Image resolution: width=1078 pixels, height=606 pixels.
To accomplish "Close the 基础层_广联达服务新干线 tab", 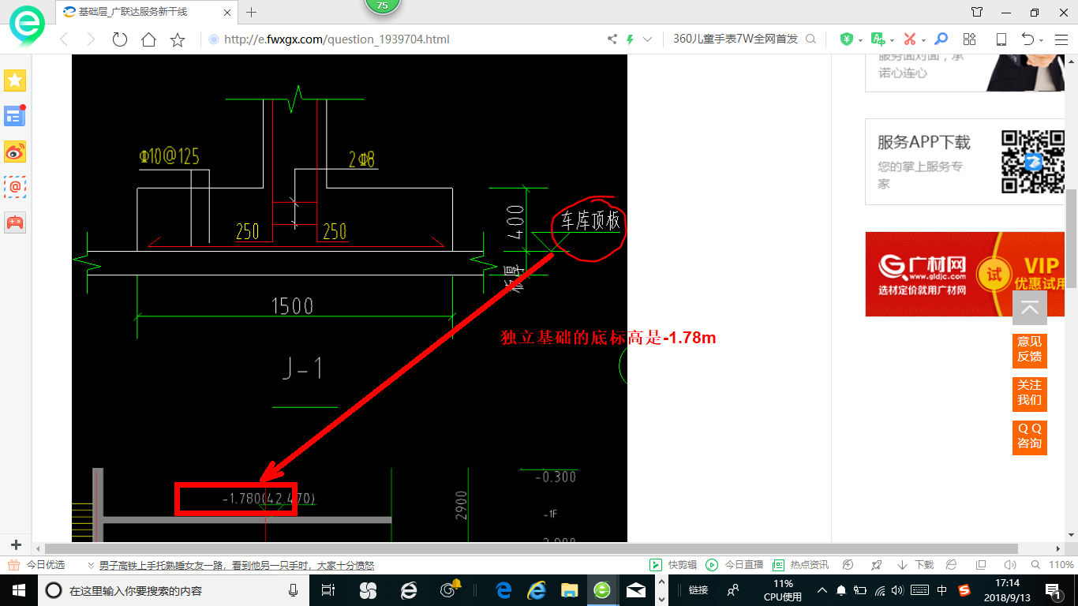I will pos(227,12).
